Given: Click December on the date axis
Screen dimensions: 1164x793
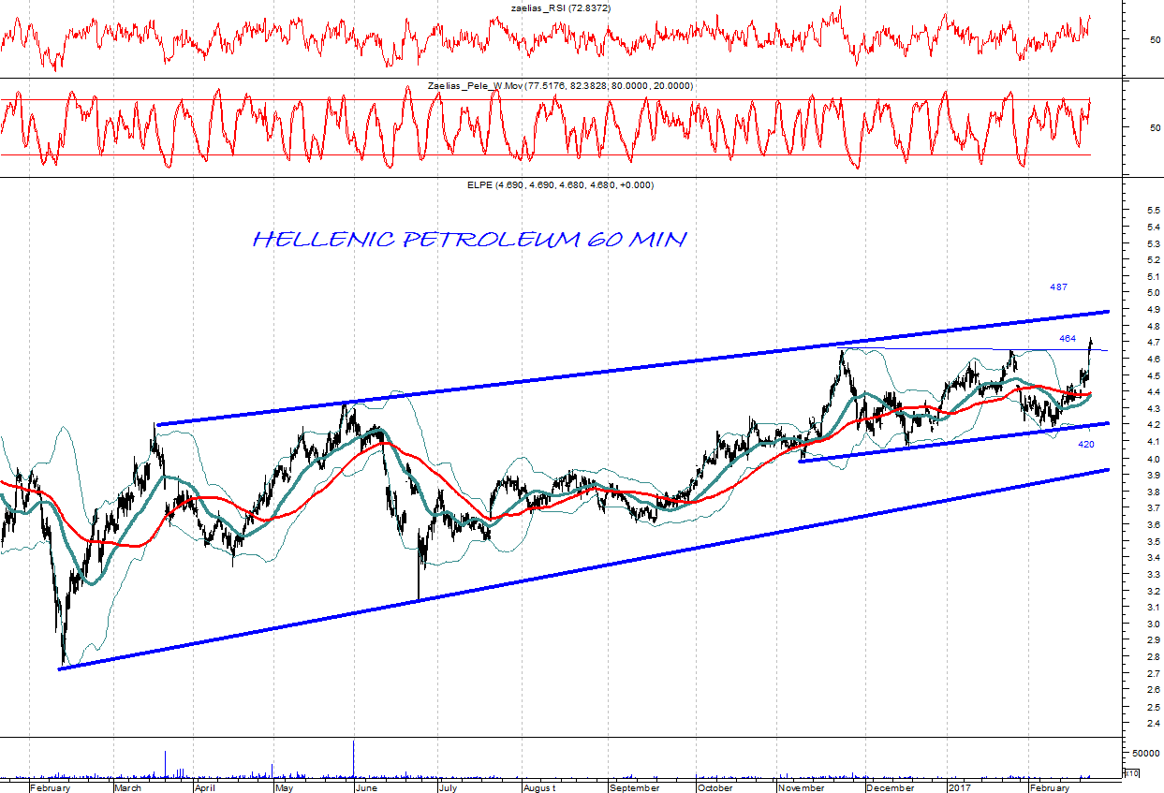Looking at the screenshot, I should coord(890,787).
